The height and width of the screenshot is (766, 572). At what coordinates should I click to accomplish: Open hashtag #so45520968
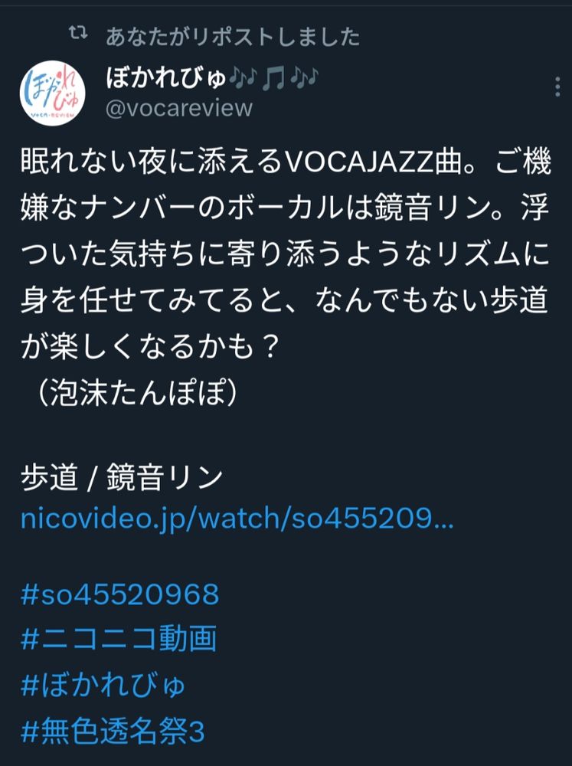[x=120, y=594]
